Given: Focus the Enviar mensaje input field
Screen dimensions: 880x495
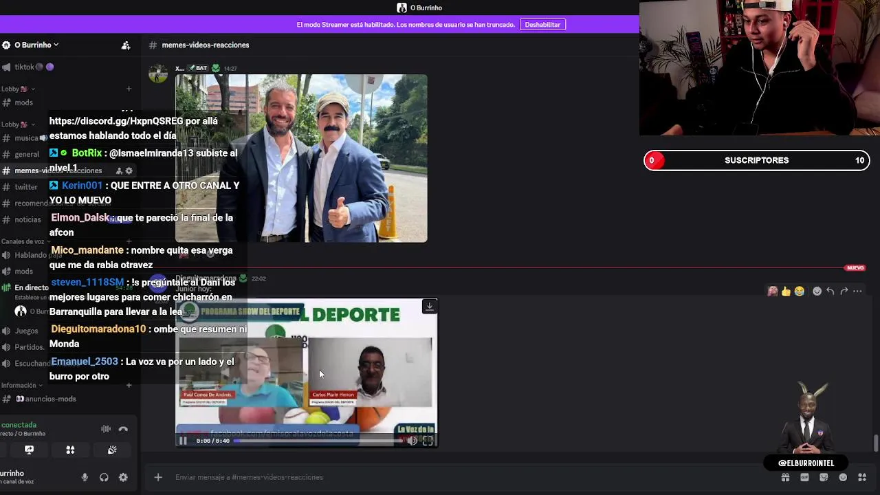Looking at the screenshot, I should (x=467, y=477).
